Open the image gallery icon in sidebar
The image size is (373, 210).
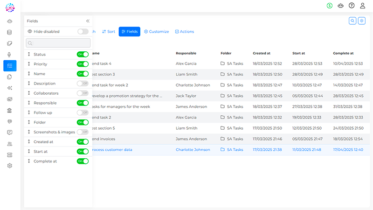click(9, 99)
